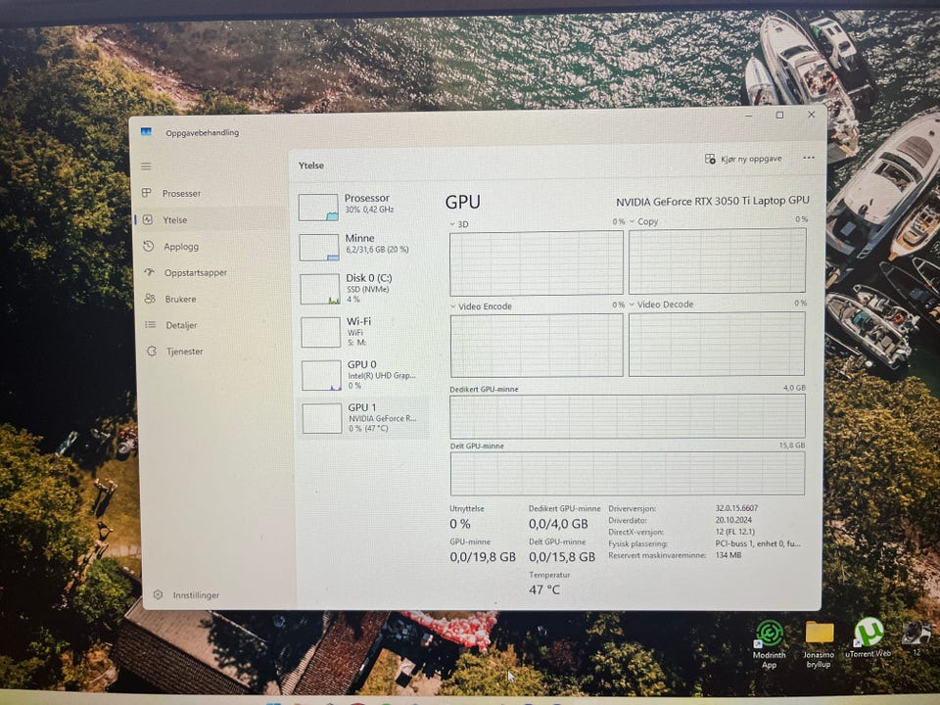Click driver date 20.10.2024
940x705 pixels.
[733, 520]
